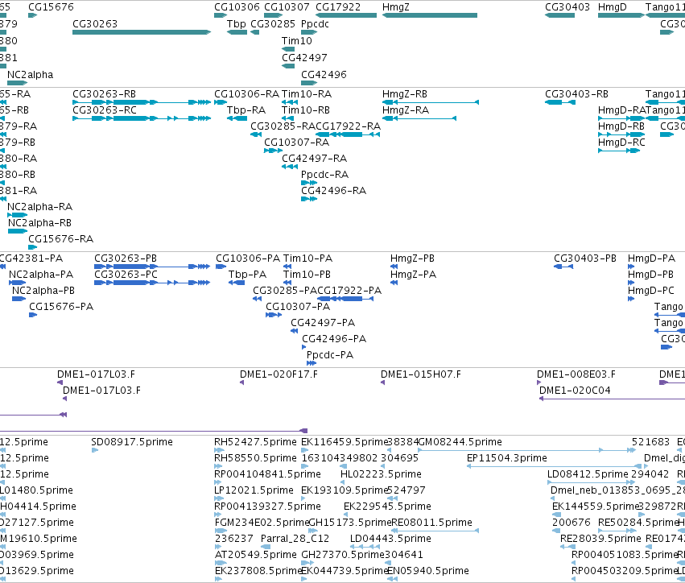Click the HmgZ-RB transcript label
Image resolution: width=685 pixels, height=583 pixels.
click(405, 94)
